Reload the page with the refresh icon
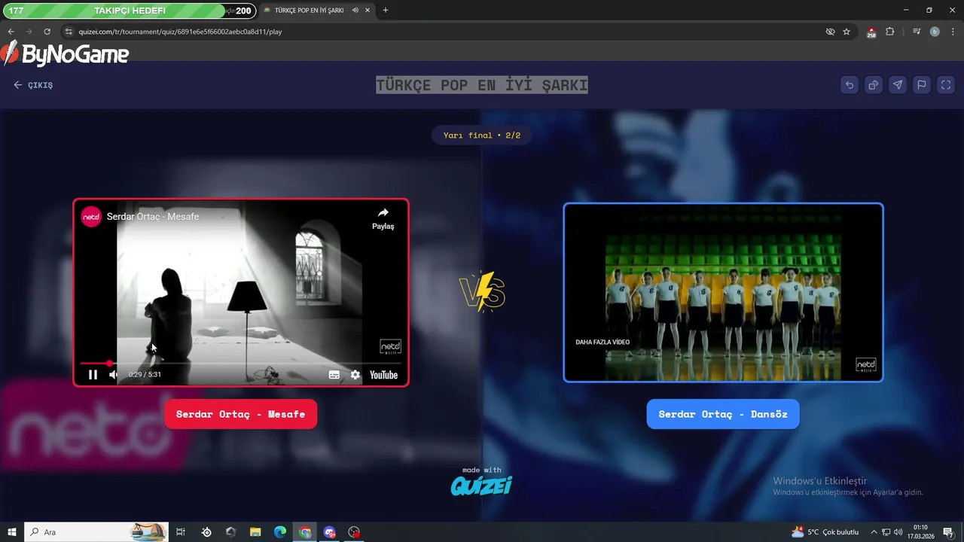Viewport: 964px width, 542px height. click(47, 32)
